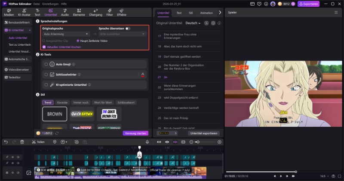Open the Deutsch subtitle language dropdown
The height and width of the screenshot is (181, 344).
coord(193,23)
